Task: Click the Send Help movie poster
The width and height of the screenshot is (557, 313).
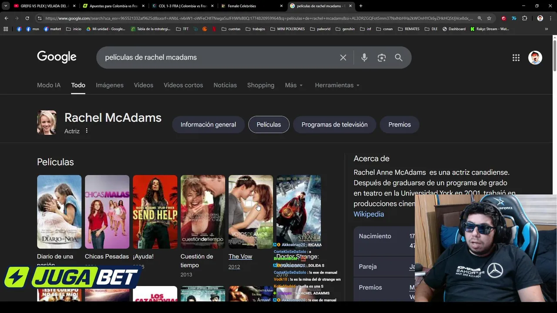Action: (155, 212)
